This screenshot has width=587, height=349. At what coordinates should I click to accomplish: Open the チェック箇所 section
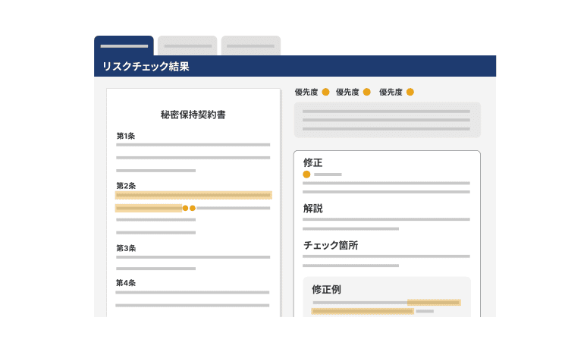click(330, 245)
